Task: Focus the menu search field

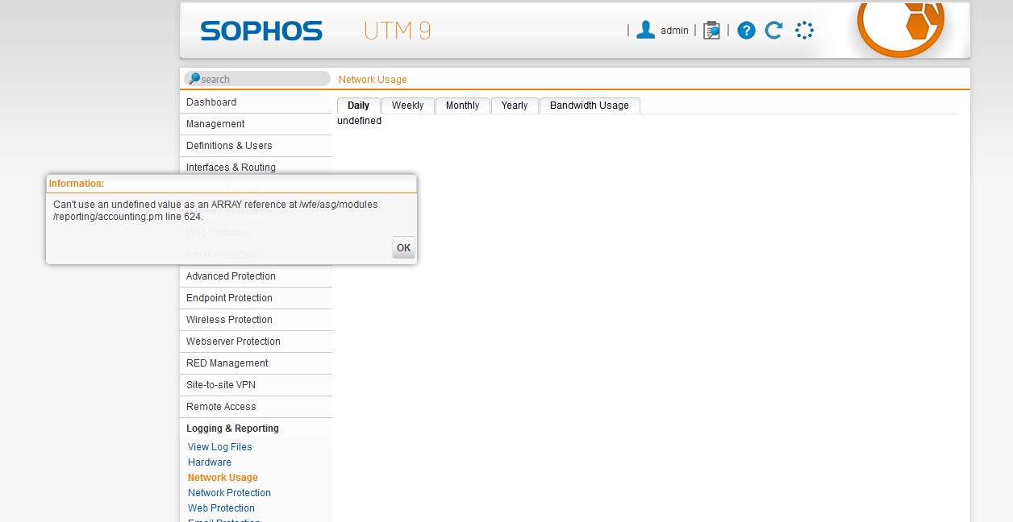Action: (257, 79)
